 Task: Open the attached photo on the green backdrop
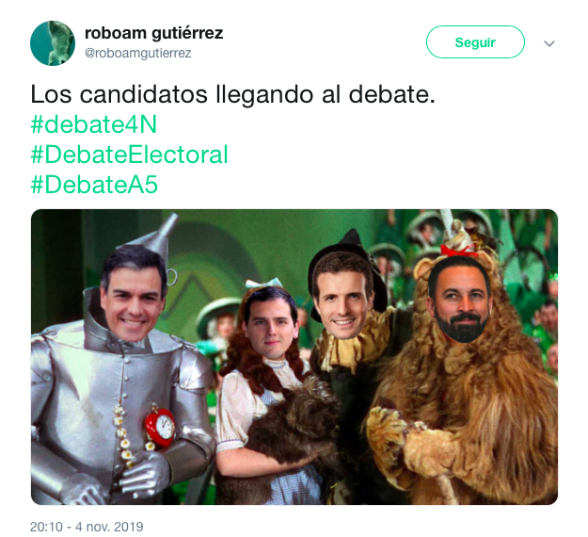point(294,357)
